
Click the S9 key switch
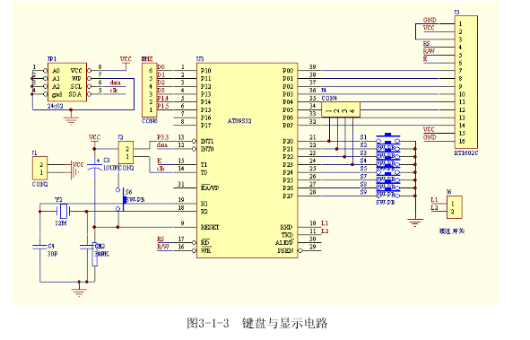click(x=388, y=195)
